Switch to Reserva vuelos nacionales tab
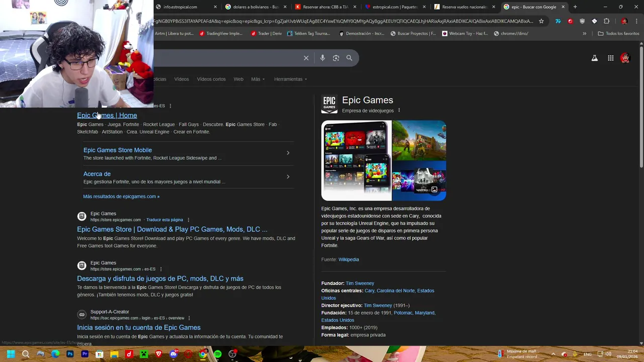This screenshot has width=644, height=362. 464,7
